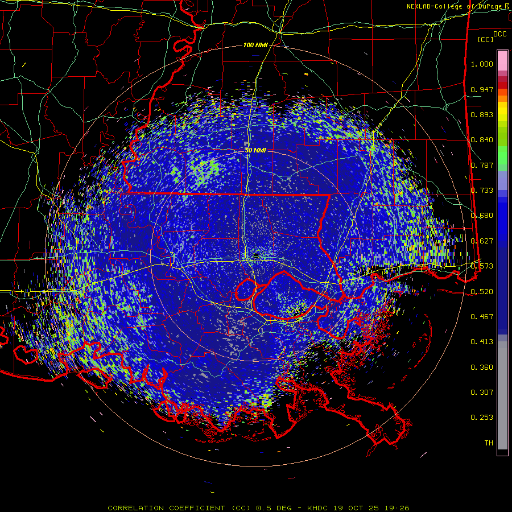Click the 50 NMI range ring label
The image size is (512, 512).
click(255, 150)
